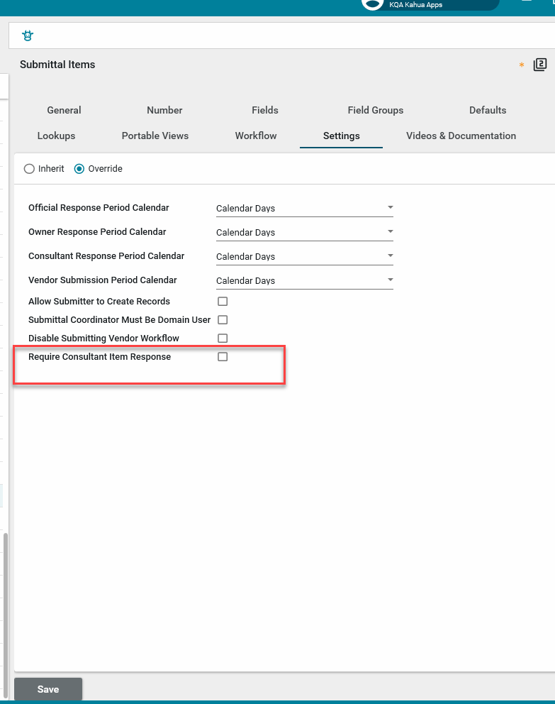Click the left panel vertical scrollbar
Image resolution: width=555 pixels, height=704 pixels.
[x=6, y=603]
